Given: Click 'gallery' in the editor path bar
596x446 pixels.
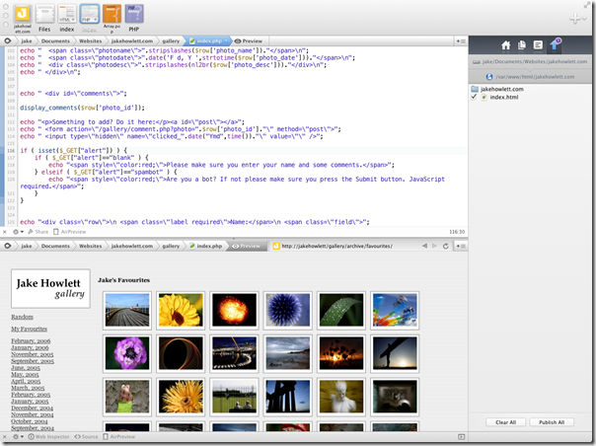Looking at the screenshot, I should click(171, 40).
